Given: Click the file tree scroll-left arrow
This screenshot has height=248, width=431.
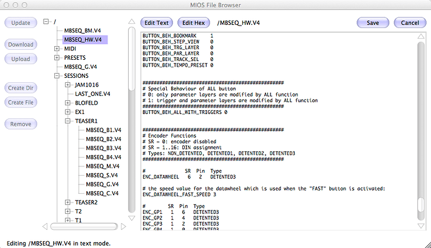Looking at the screenshot, I should [45, 226].
